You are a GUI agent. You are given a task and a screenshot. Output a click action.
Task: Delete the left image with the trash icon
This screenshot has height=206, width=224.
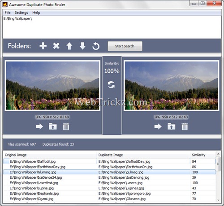tap(66, 126)
